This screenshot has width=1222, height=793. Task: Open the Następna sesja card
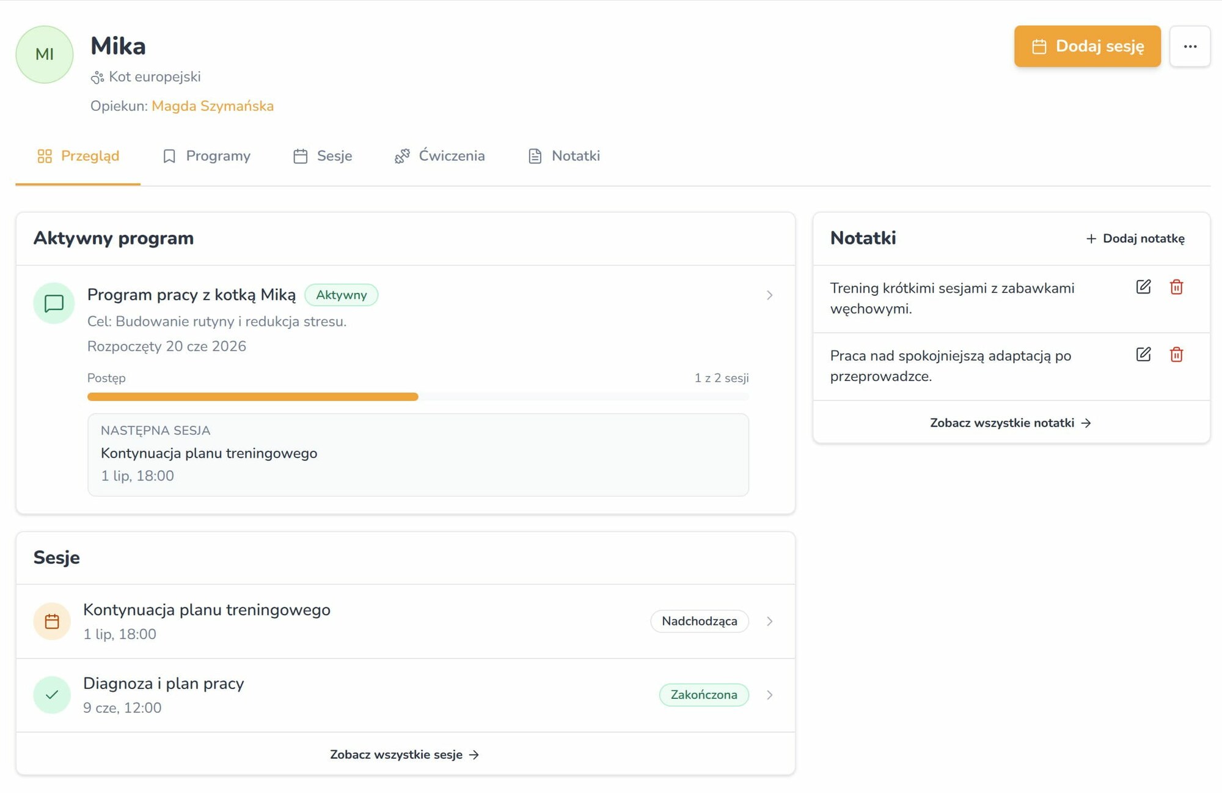[418, 455]
